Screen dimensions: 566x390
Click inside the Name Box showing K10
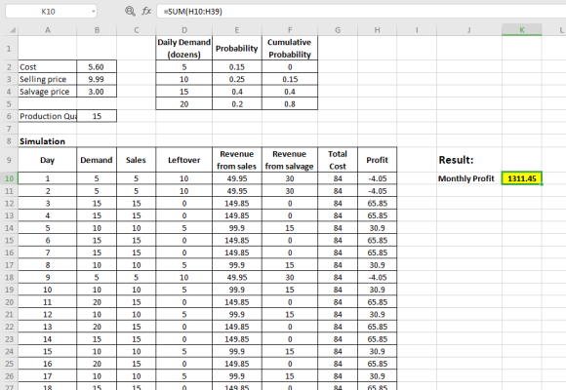[x=48, y=12]
